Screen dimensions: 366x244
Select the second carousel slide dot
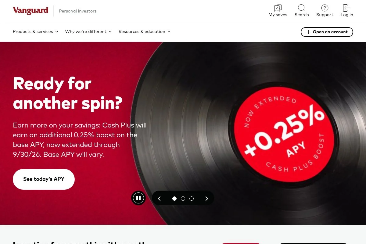coord(183,199)
